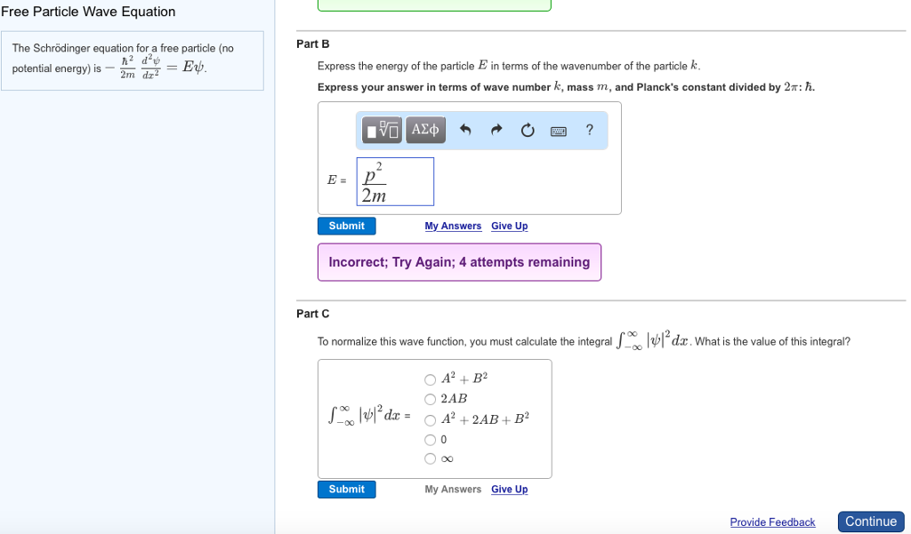Reset the answer with the circular arrow icon

click(527, 130)
